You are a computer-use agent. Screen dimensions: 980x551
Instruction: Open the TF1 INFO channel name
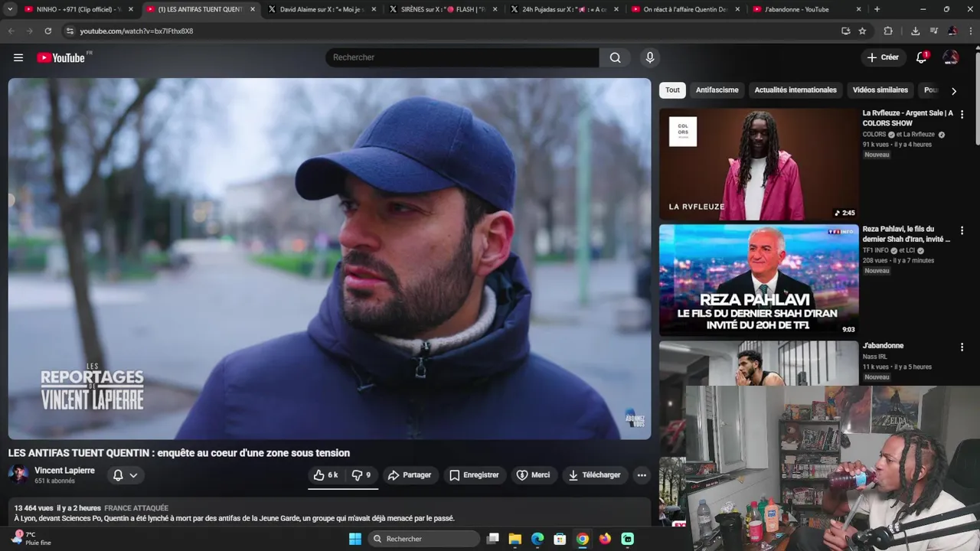click(875, 250)
